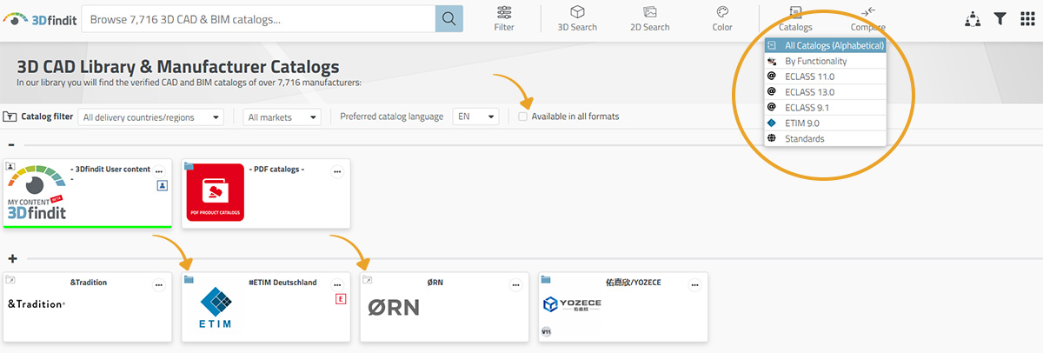This screenshot has height=353, width=1043.
Task: Select By Functionality menu entry
Action: click(x=826, y=61)
